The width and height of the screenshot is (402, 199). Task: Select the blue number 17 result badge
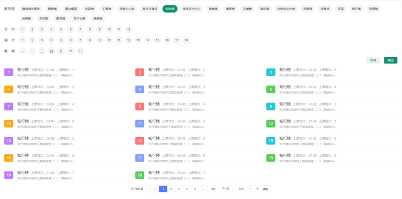tap(140, 158)
